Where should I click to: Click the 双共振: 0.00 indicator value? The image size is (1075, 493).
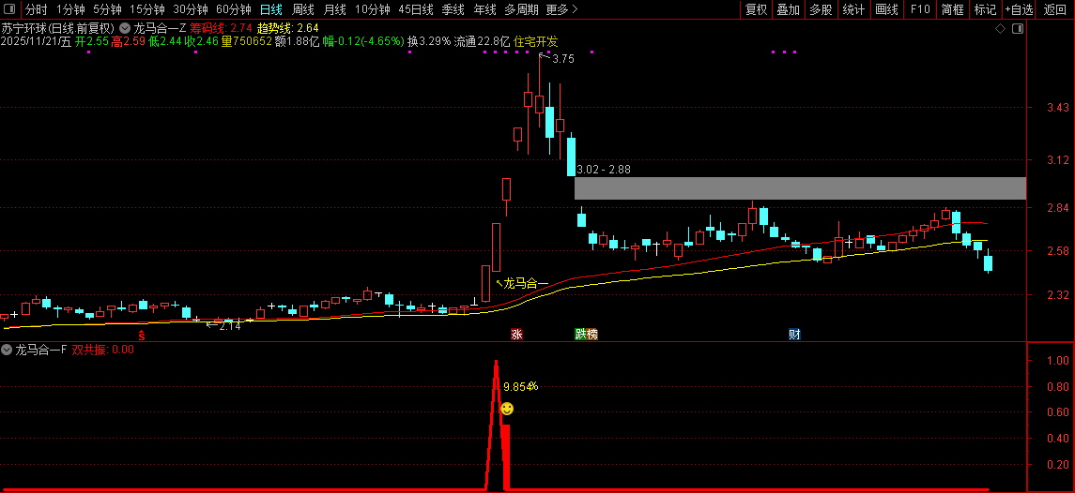[x=103, y=350]
